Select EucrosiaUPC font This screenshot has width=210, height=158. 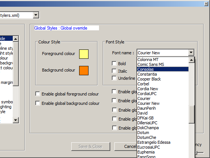click(163, 147)
